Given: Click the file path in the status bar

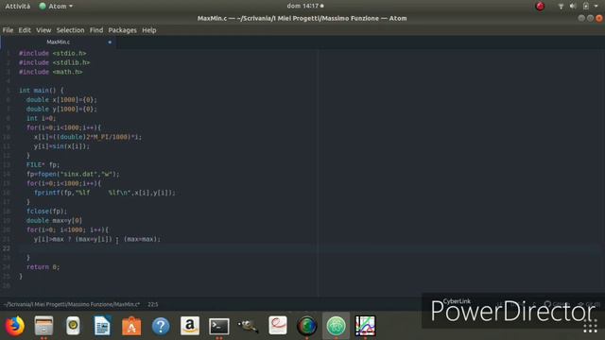Looking at the screenshot, I should (x=72, y=304).
